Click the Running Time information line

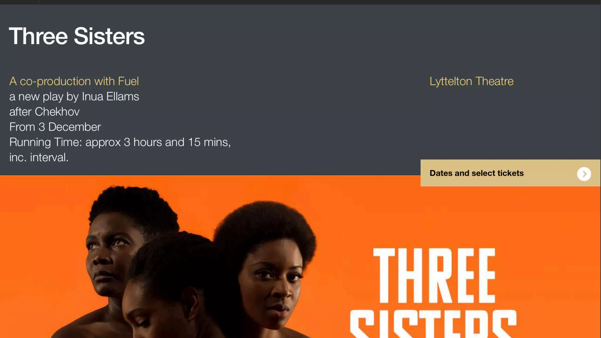[x=120, y=142]
